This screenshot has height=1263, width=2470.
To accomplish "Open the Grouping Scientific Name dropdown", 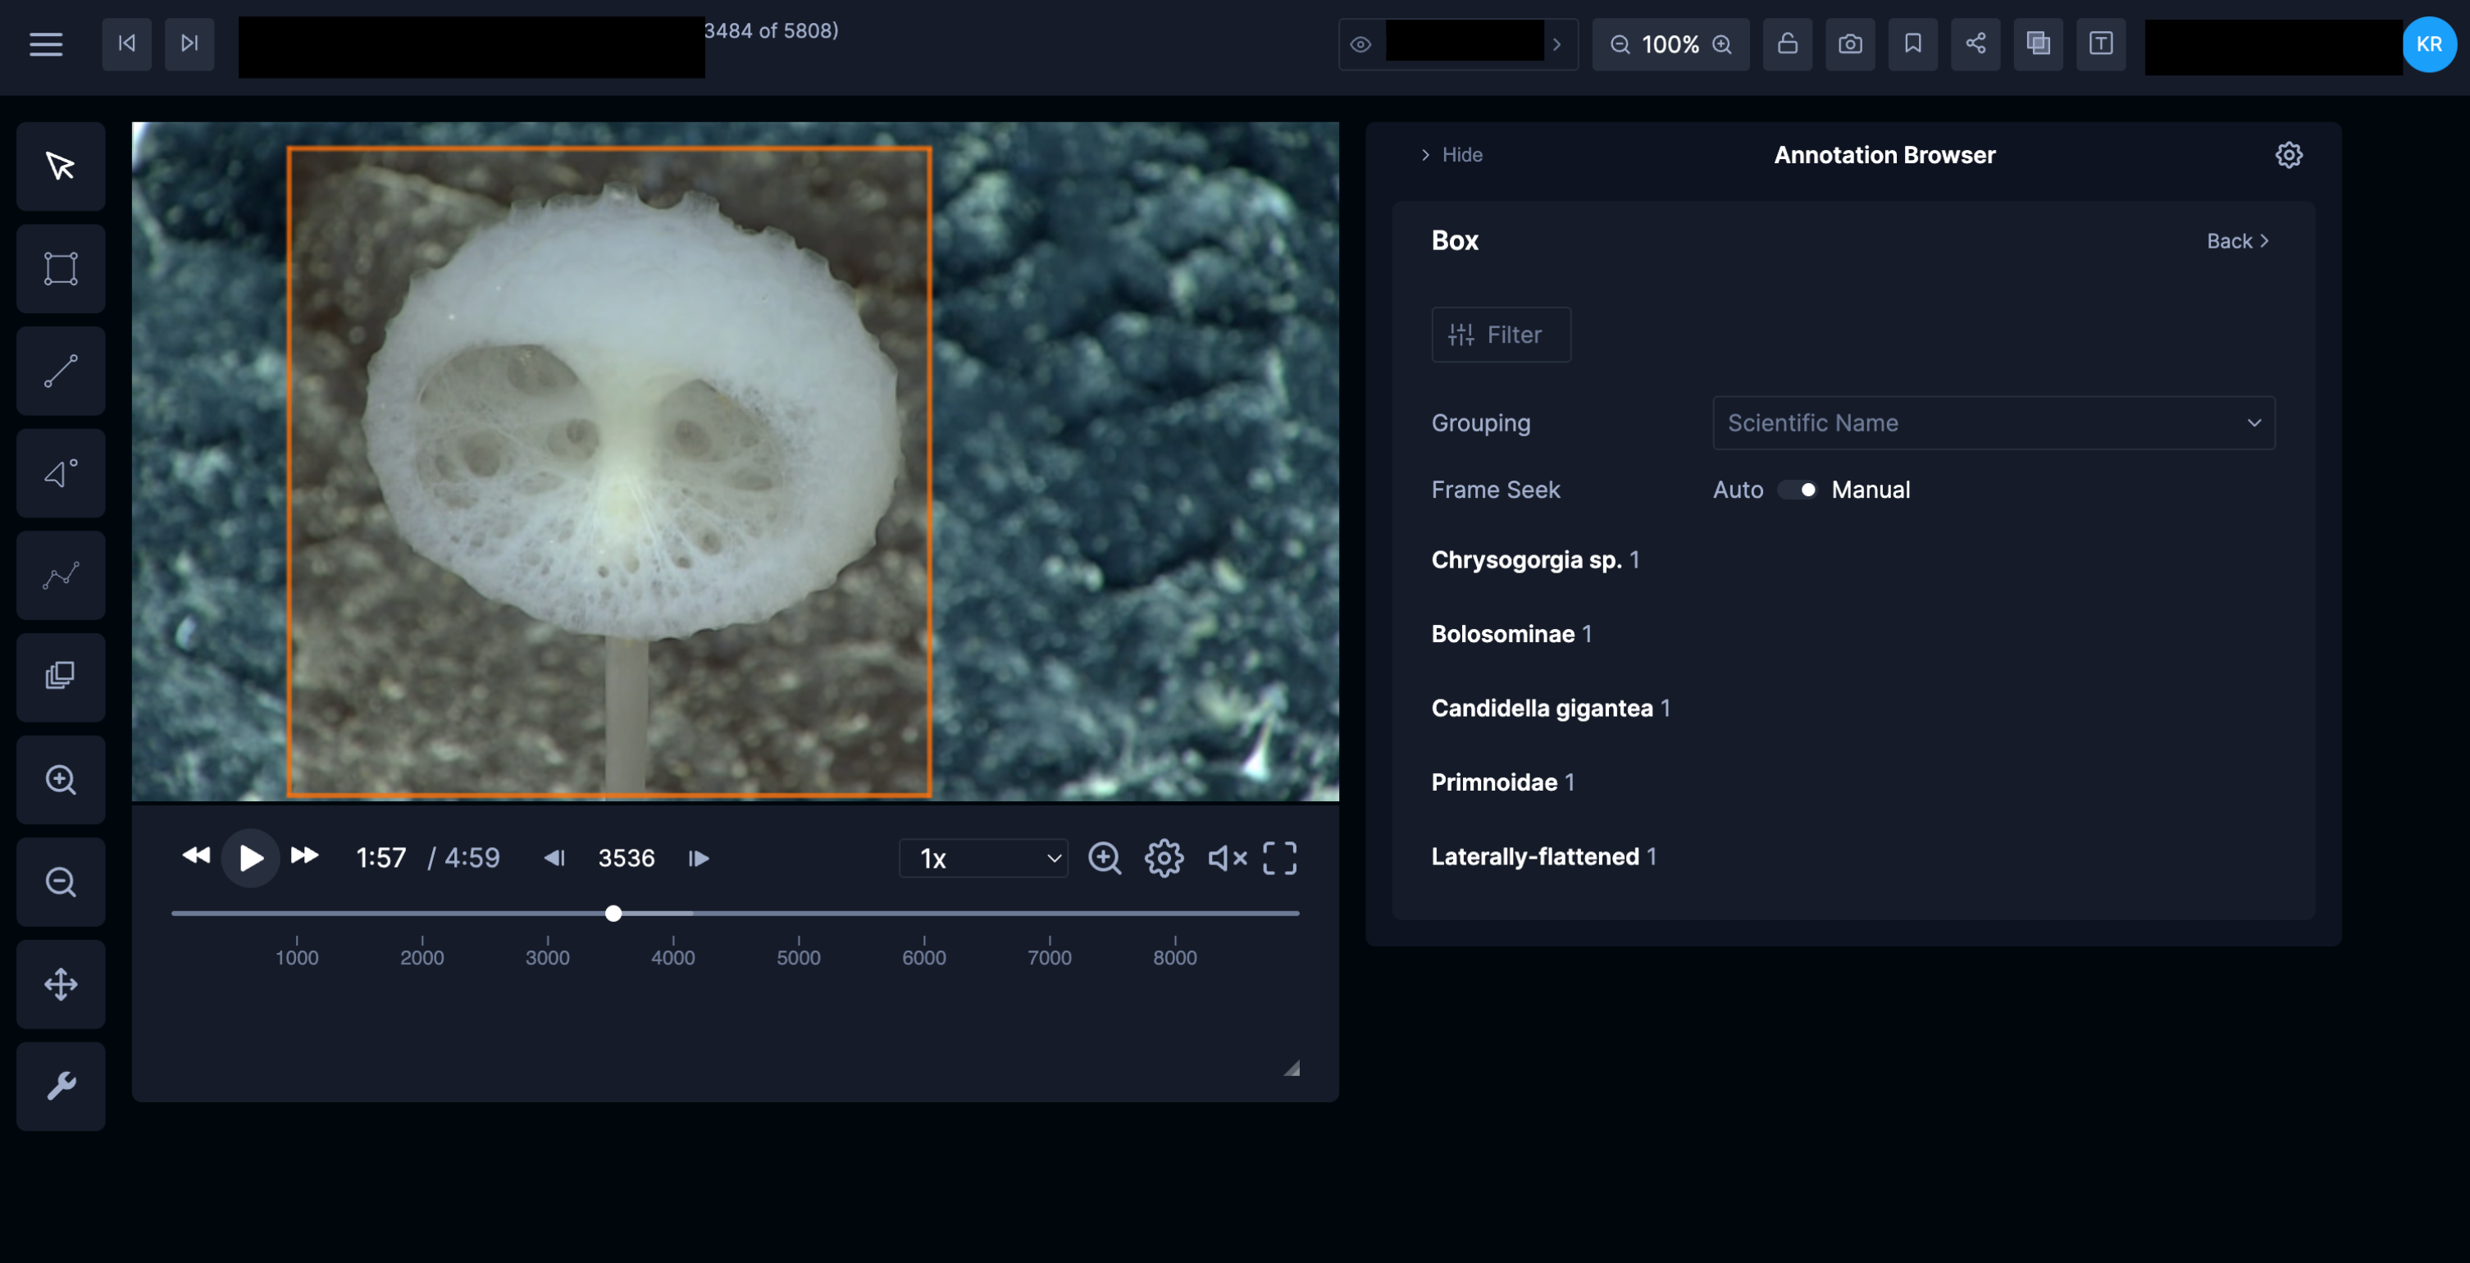I will pyautogui.click(x=1993, y=423).
